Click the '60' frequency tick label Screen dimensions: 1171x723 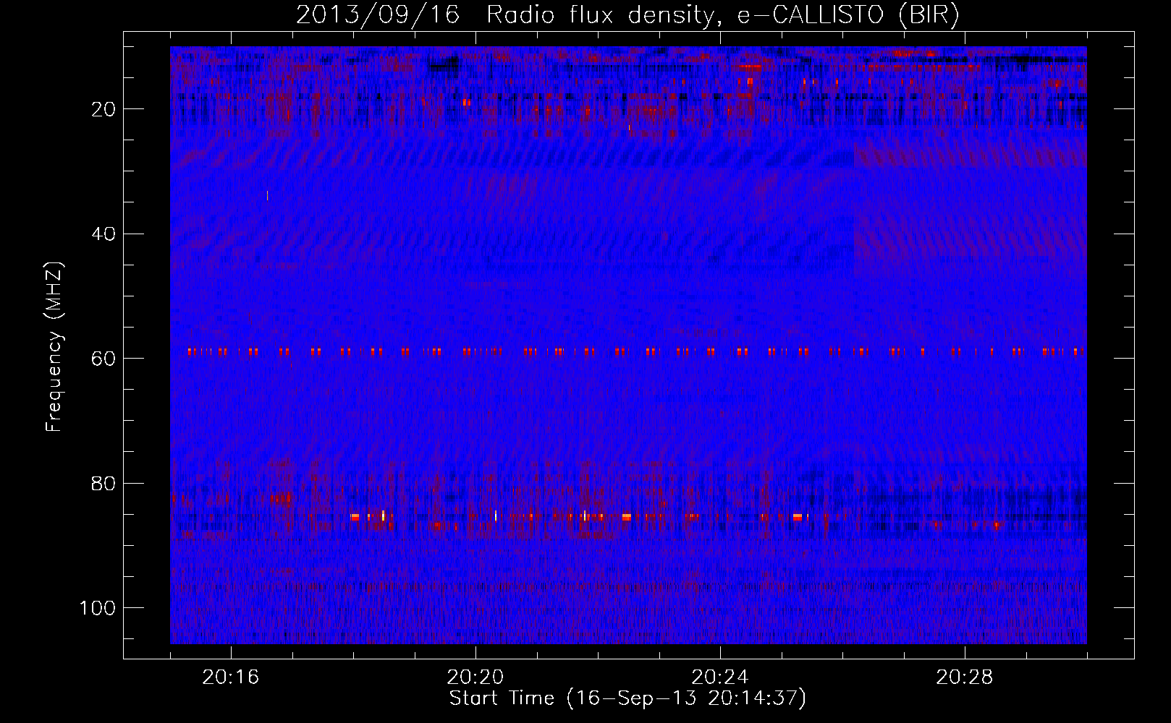[x=103, y=359]
